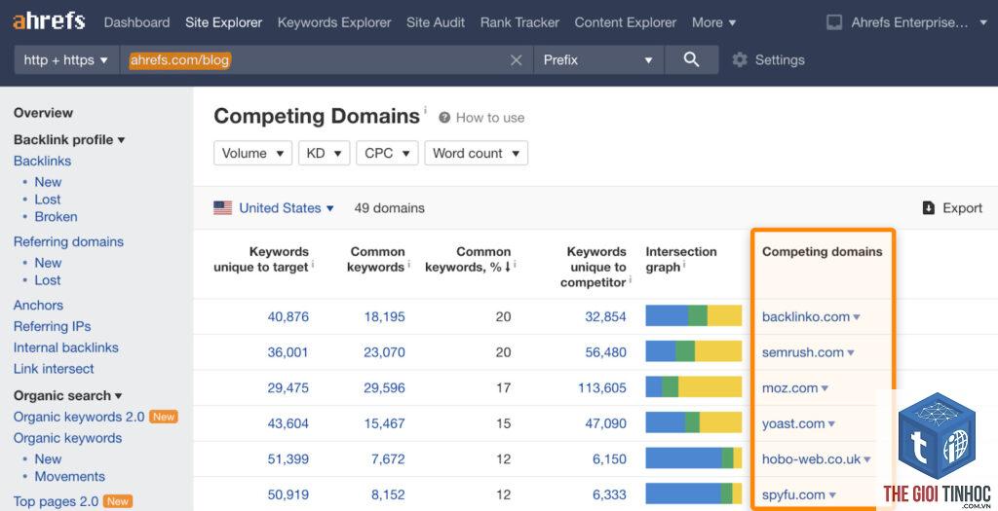Click competitor keywords value 113,605

pyautogui.click(x=602, y=387)
